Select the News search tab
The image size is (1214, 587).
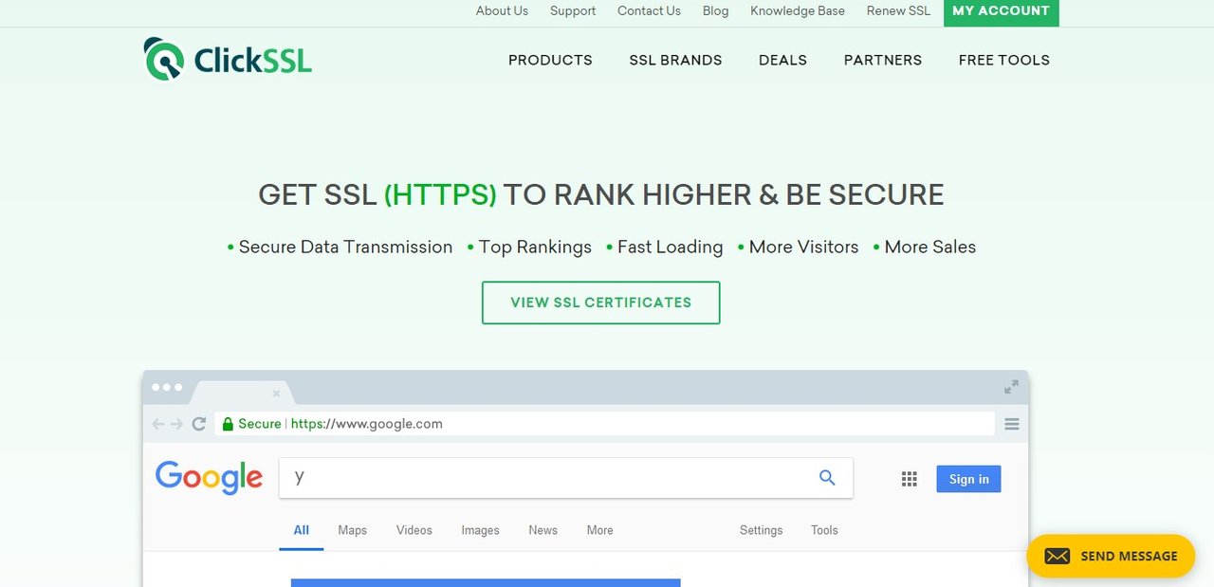(x=543, y=530)
